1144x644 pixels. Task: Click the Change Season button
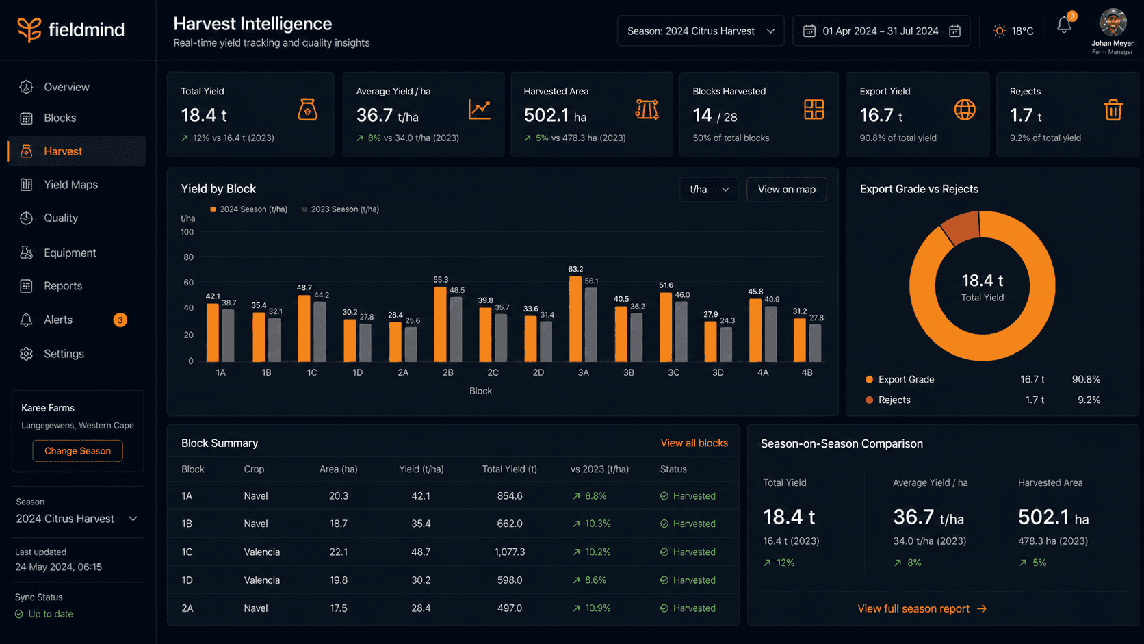click(77, 451)
